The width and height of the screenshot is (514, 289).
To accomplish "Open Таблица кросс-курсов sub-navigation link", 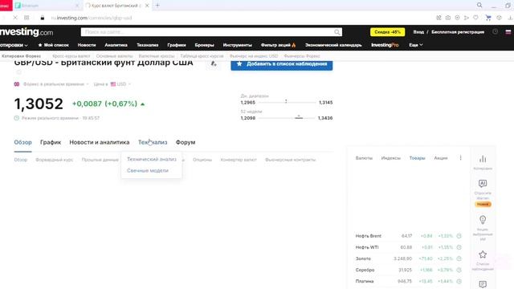I will [202, 56].
